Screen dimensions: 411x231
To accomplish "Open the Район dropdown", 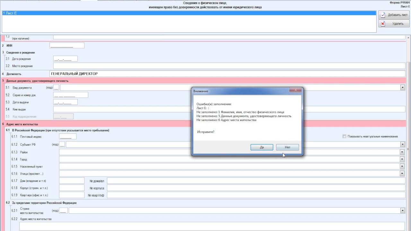I will click(x=402, y=152).
